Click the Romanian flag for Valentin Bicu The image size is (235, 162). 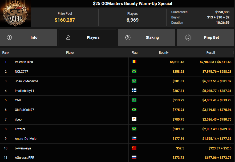coord(134,62)
